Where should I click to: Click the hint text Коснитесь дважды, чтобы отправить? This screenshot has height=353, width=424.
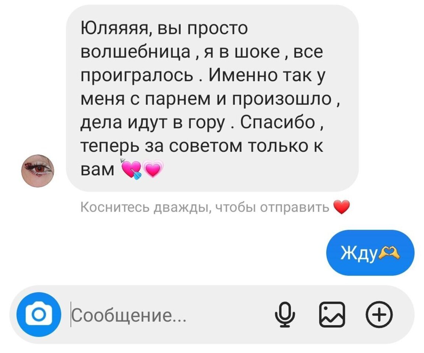click(205, 207)
